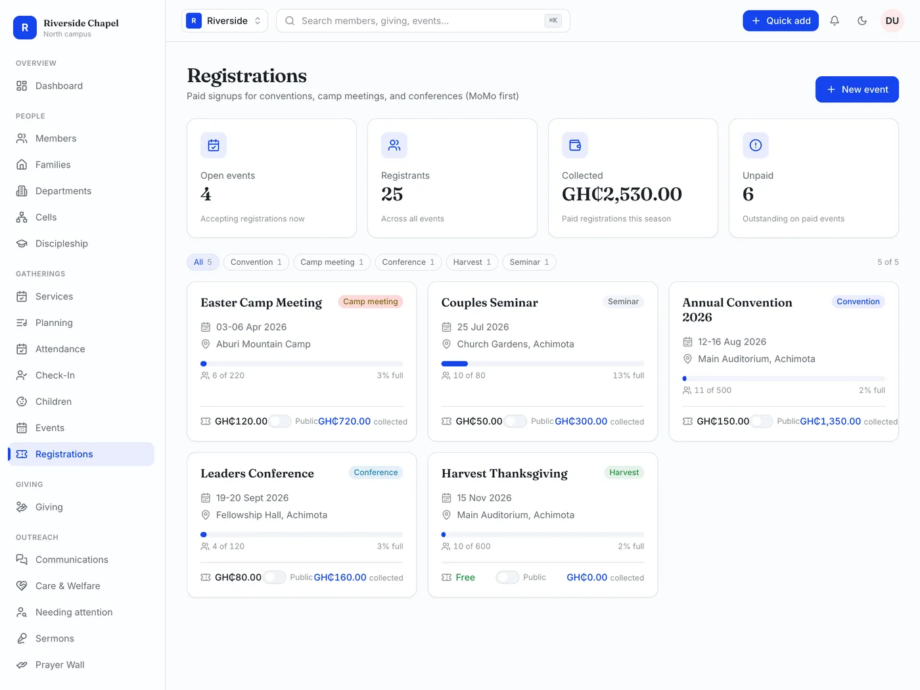Open Needing attention in sidebar
This screenshot has height=690, width=920.
click(81, 612)
